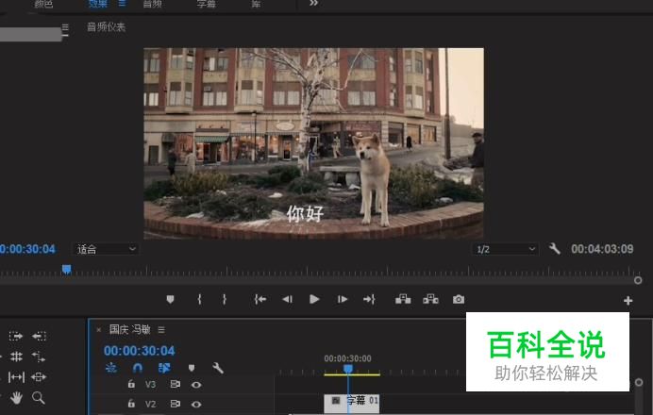Hide track V2 output eye
Viewport: 653px width, 415px height.
(196, 404)
